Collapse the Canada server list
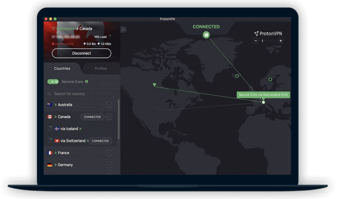 coord(109,117)
